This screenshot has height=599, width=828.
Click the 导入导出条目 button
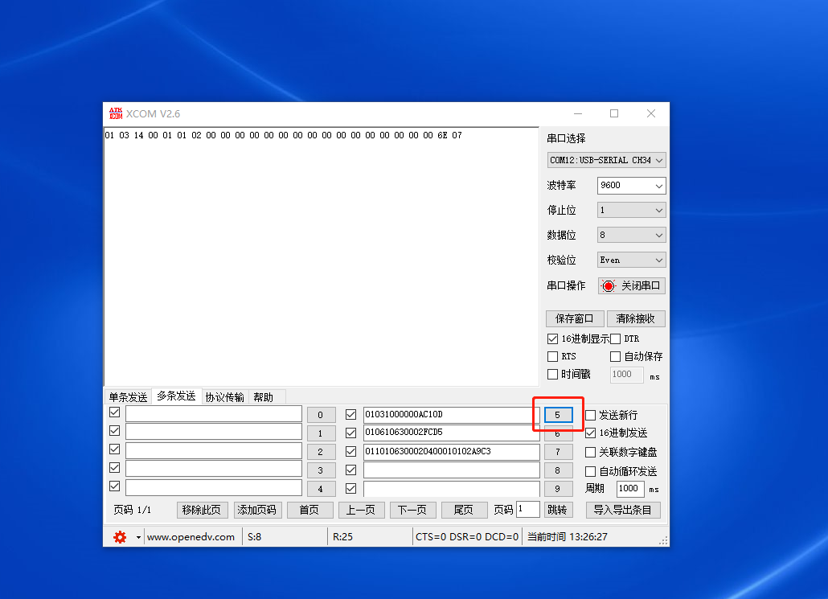623,511
